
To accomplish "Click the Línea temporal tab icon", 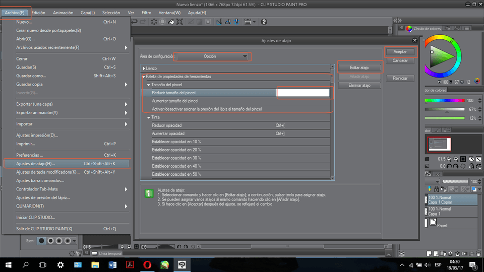I will pos(94,253).
